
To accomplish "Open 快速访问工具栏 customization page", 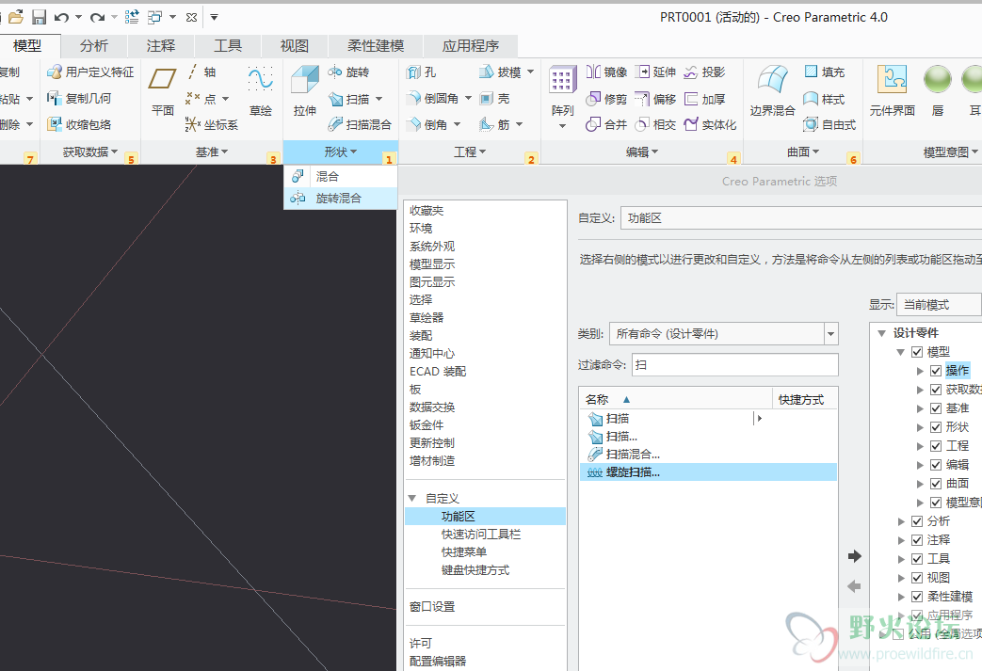I will [x=481, y=534].
